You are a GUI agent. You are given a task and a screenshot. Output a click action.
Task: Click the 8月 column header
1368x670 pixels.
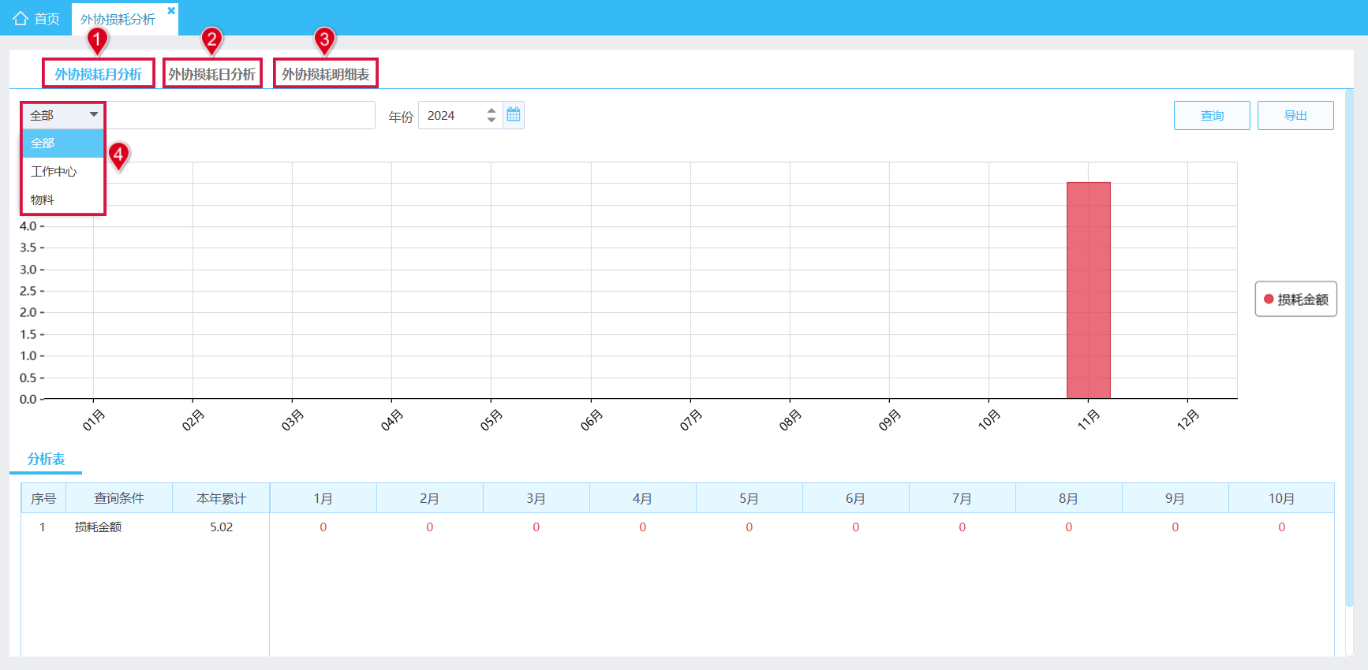point(1069,498)
